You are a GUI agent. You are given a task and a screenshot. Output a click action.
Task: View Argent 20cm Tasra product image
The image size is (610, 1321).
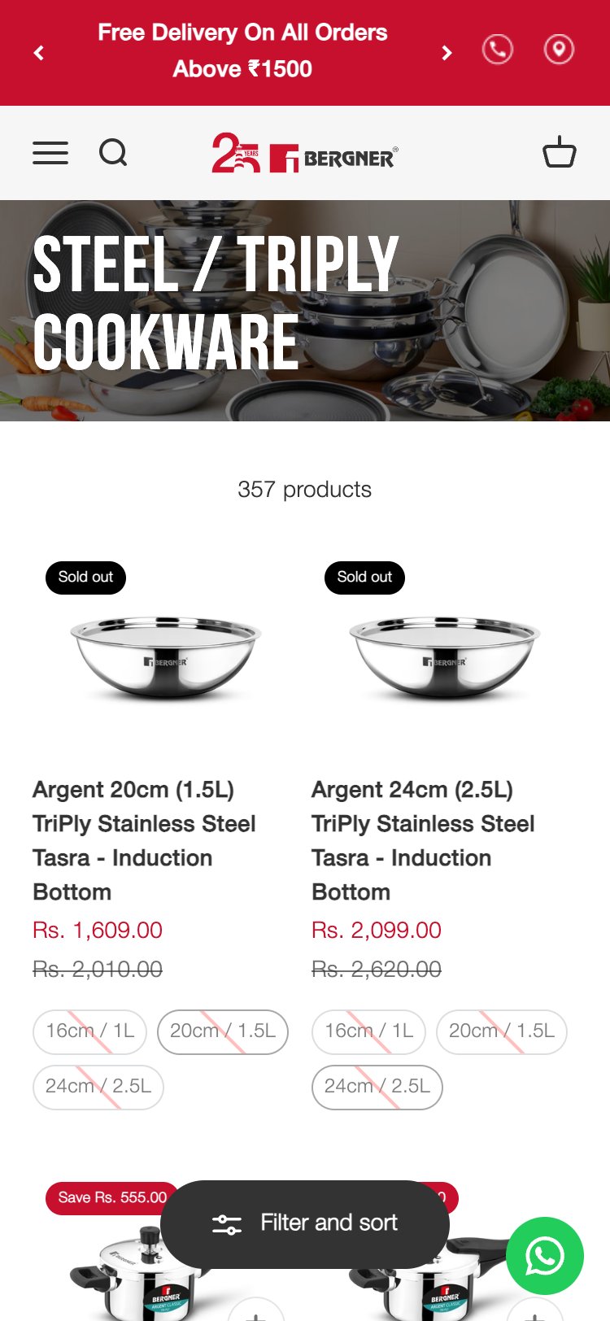166,657
